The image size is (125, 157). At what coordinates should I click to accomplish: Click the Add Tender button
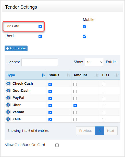click(x=16, y=48)
